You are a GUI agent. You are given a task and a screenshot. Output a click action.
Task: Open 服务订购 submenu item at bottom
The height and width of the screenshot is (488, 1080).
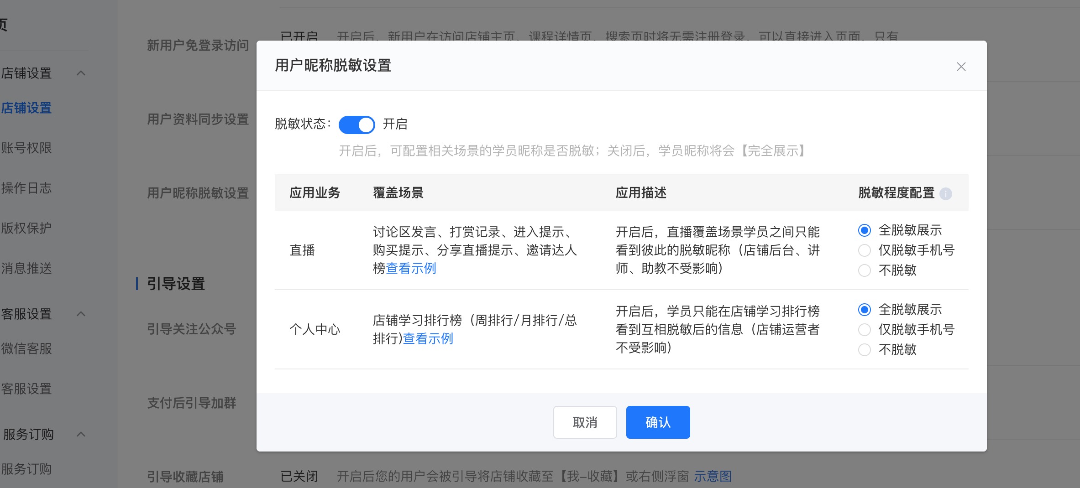point(26,469)
